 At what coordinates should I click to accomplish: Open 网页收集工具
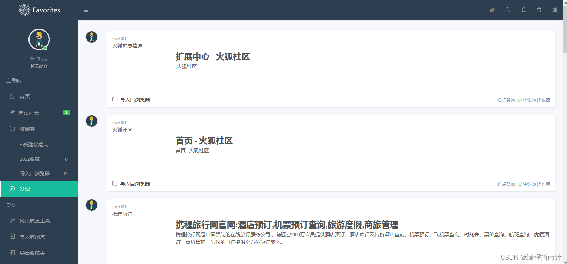[x=39, y=221]
